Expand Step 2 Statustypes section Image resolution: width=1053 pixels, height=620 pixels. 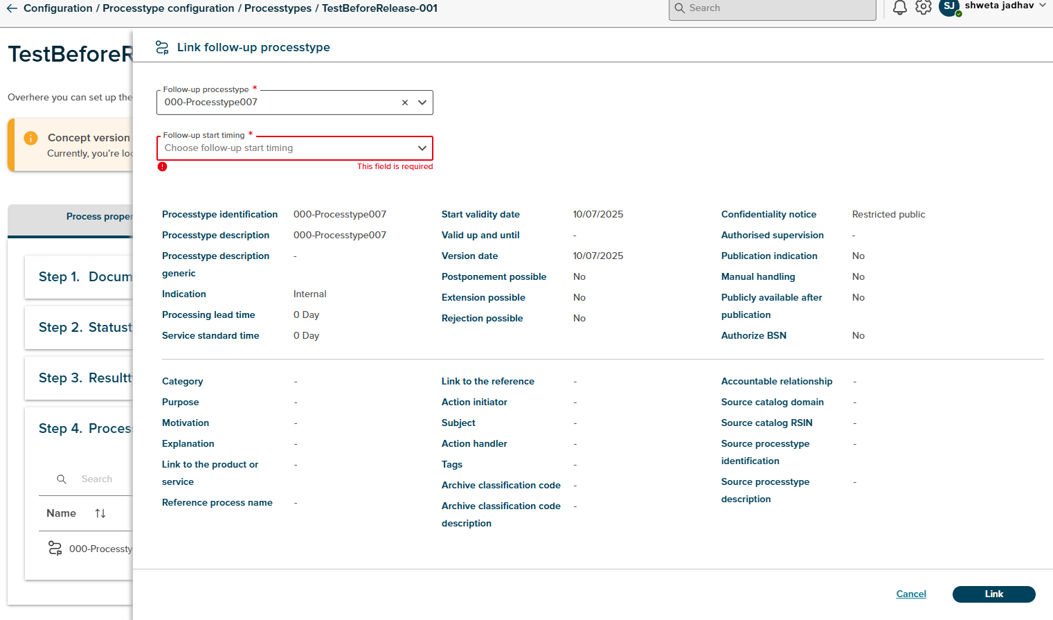pyautogui.click(x=84, y=328)
